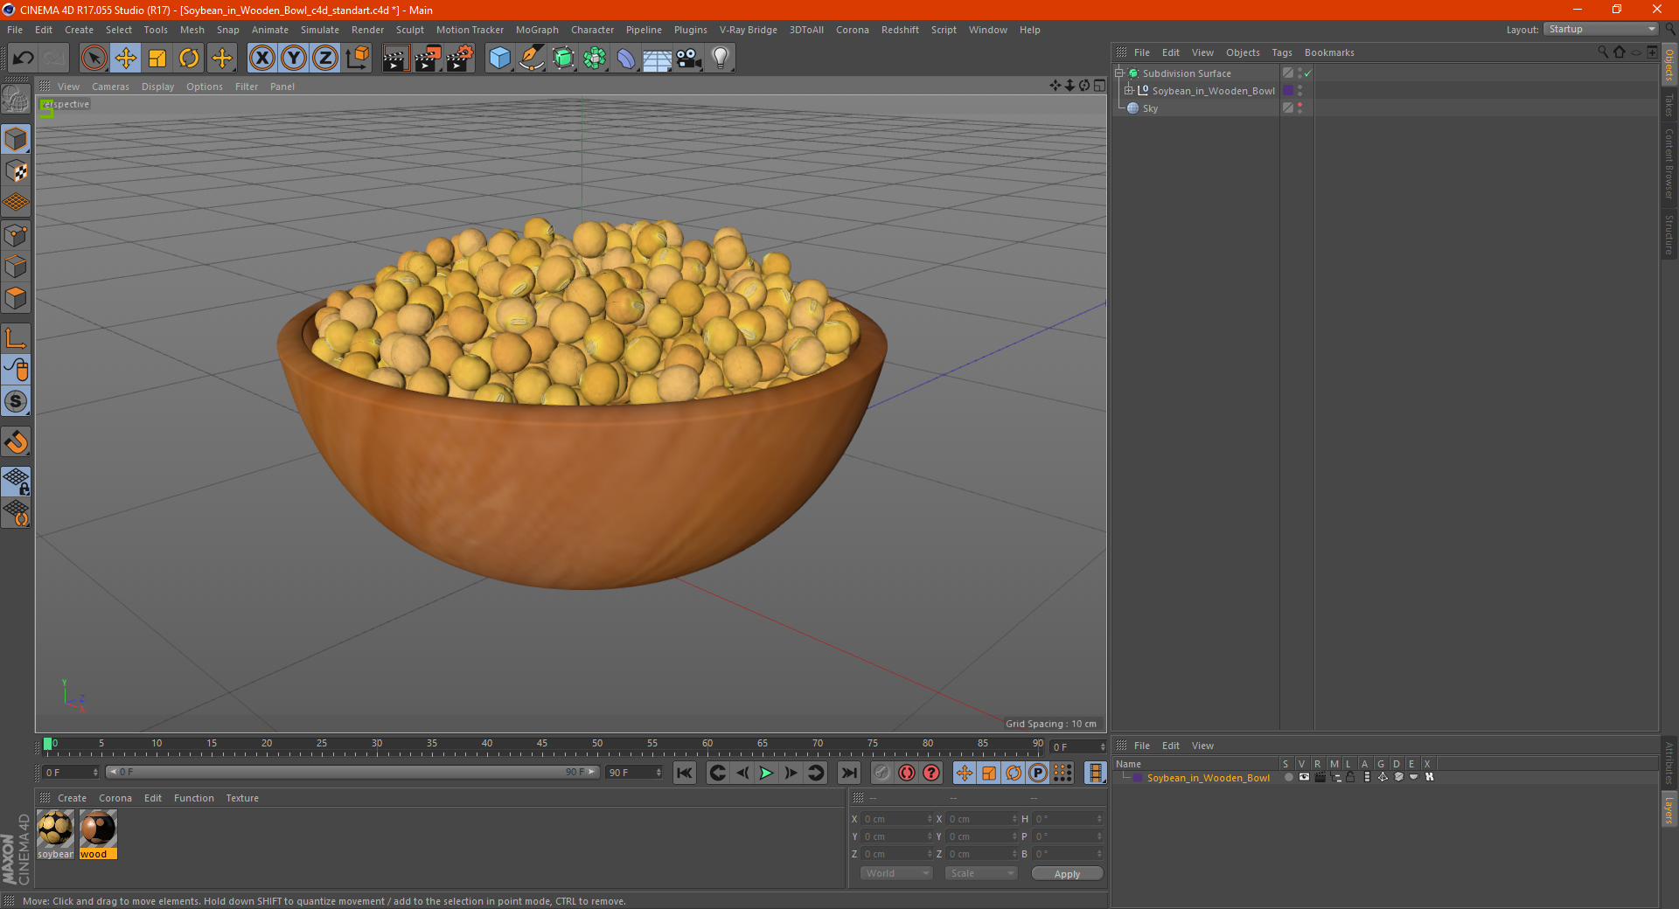Click the Subdivision Surface generator icon
Screen dimensions: 1679x909
tap(563, 59)
